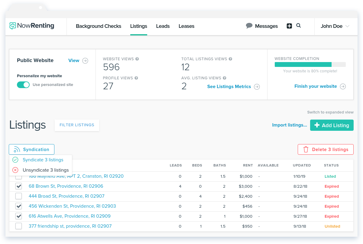
Task: Click the Add Listing button
Action: pyautogui.click(x=332, y=125)
